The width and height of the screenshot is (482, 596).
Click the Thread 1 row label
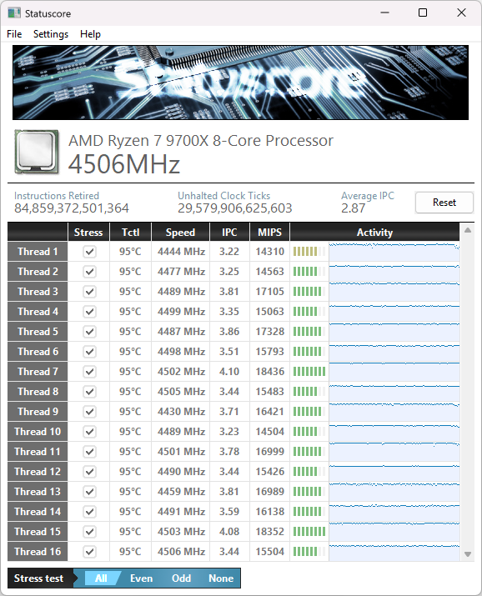click(x=38, y=252)
